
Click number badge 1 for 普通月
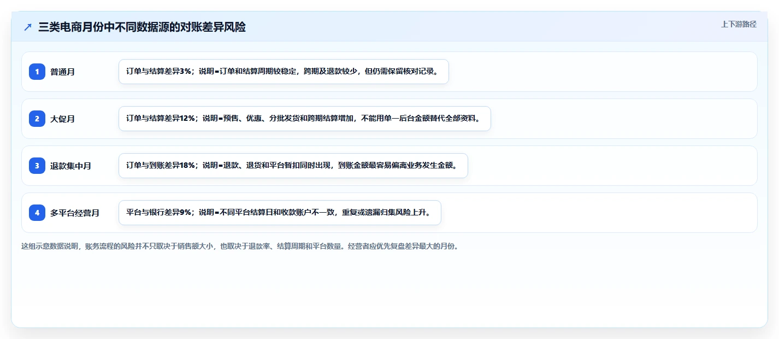click(37, 72)
